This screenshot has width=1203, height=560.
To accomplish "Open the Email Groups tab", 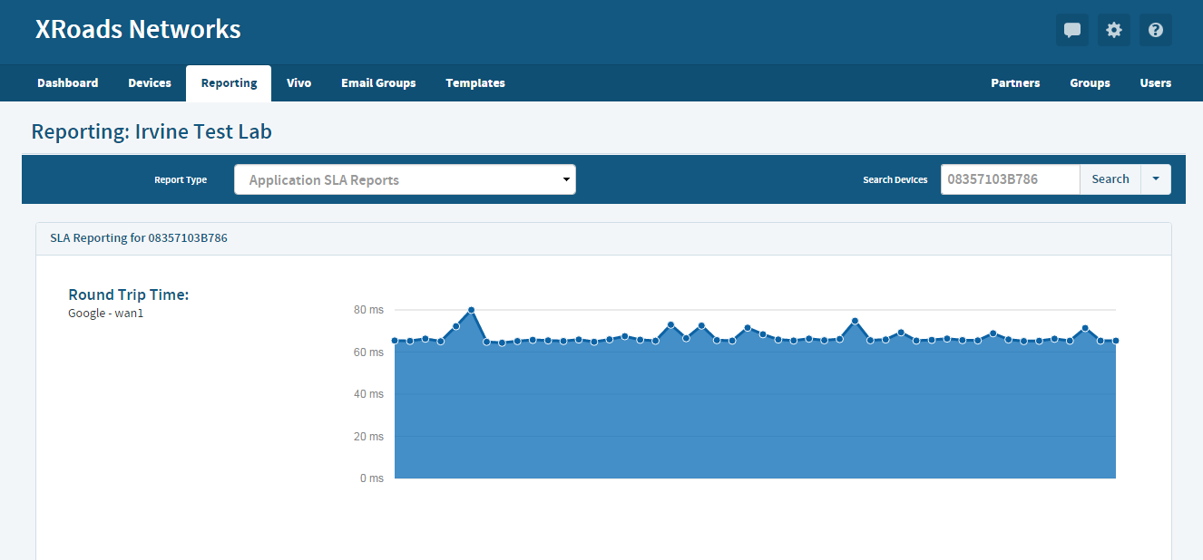I will pyautogui.click(x=378, y=83).
